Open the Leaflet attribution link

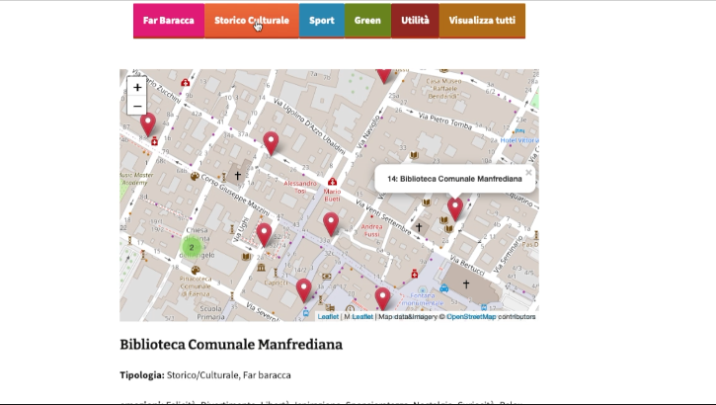(x=328, y=317)
